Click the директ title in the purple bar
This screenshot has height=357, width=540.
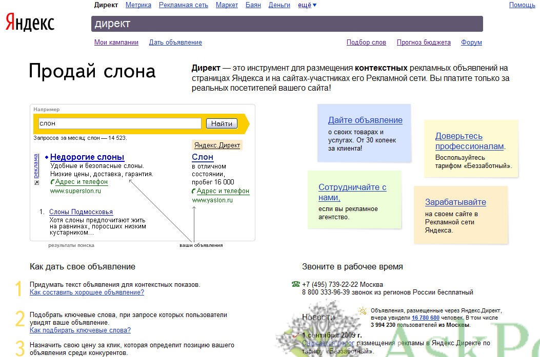coord(112,24)
